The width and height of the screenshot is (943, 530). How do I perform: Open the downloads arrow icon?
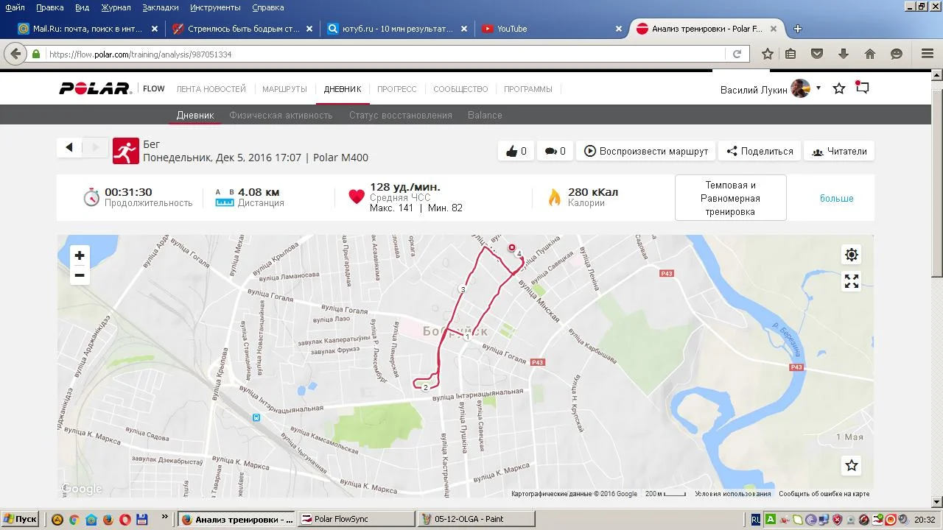pyautogui.click(x=844, y=54)
